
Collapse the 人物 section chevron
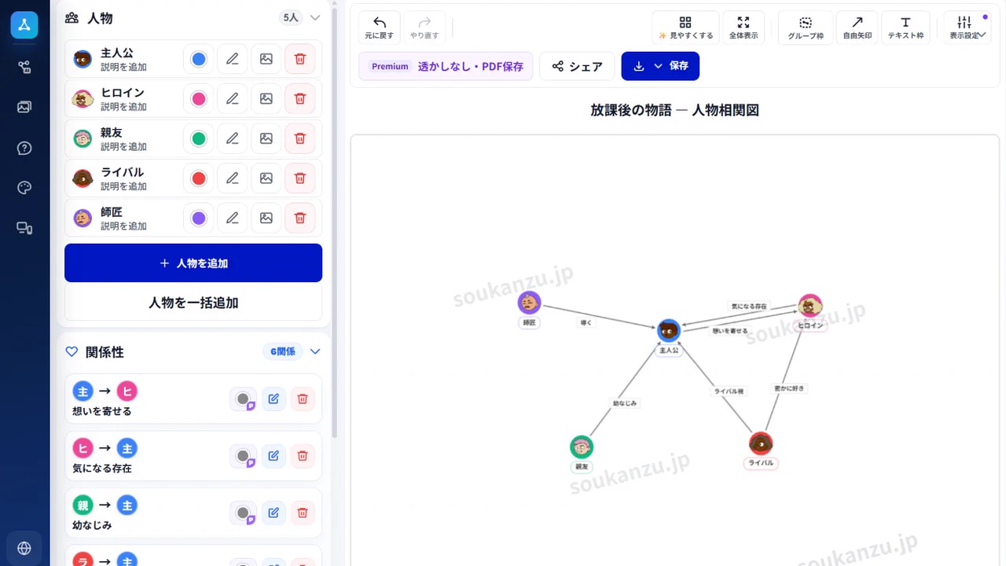click(x=315, y=17)
